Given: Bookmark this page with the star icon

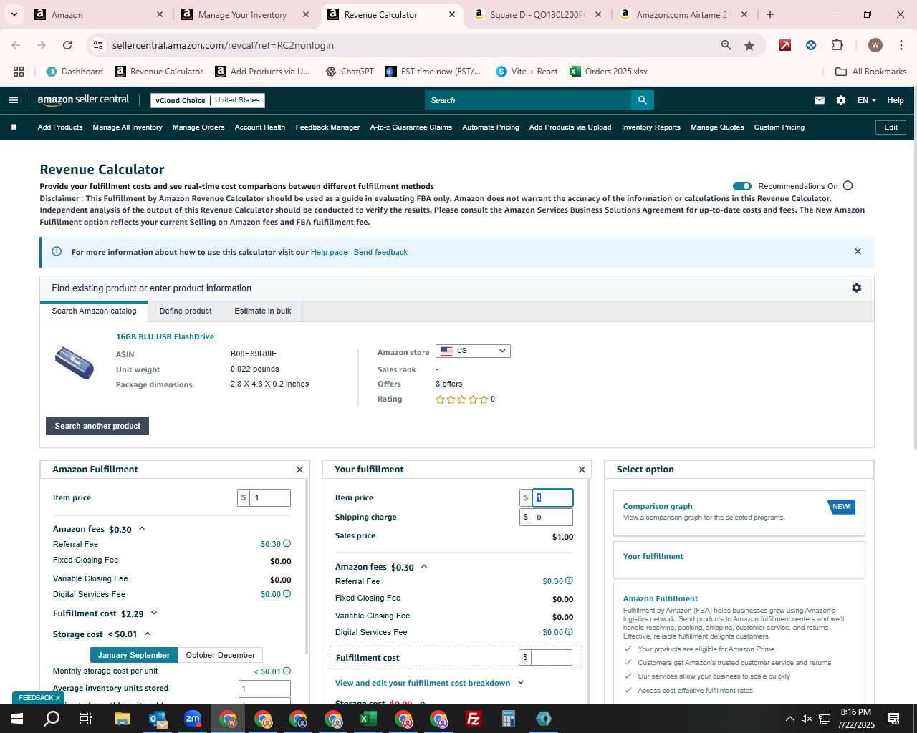Looking at the screenshot, I should (x=749, y=45).
